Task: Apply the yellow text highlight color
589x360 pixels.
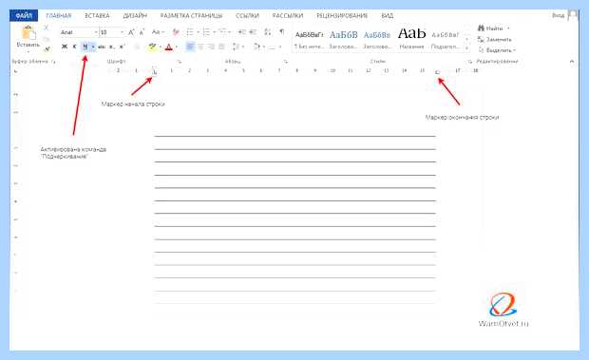Action: coord(152,47)
